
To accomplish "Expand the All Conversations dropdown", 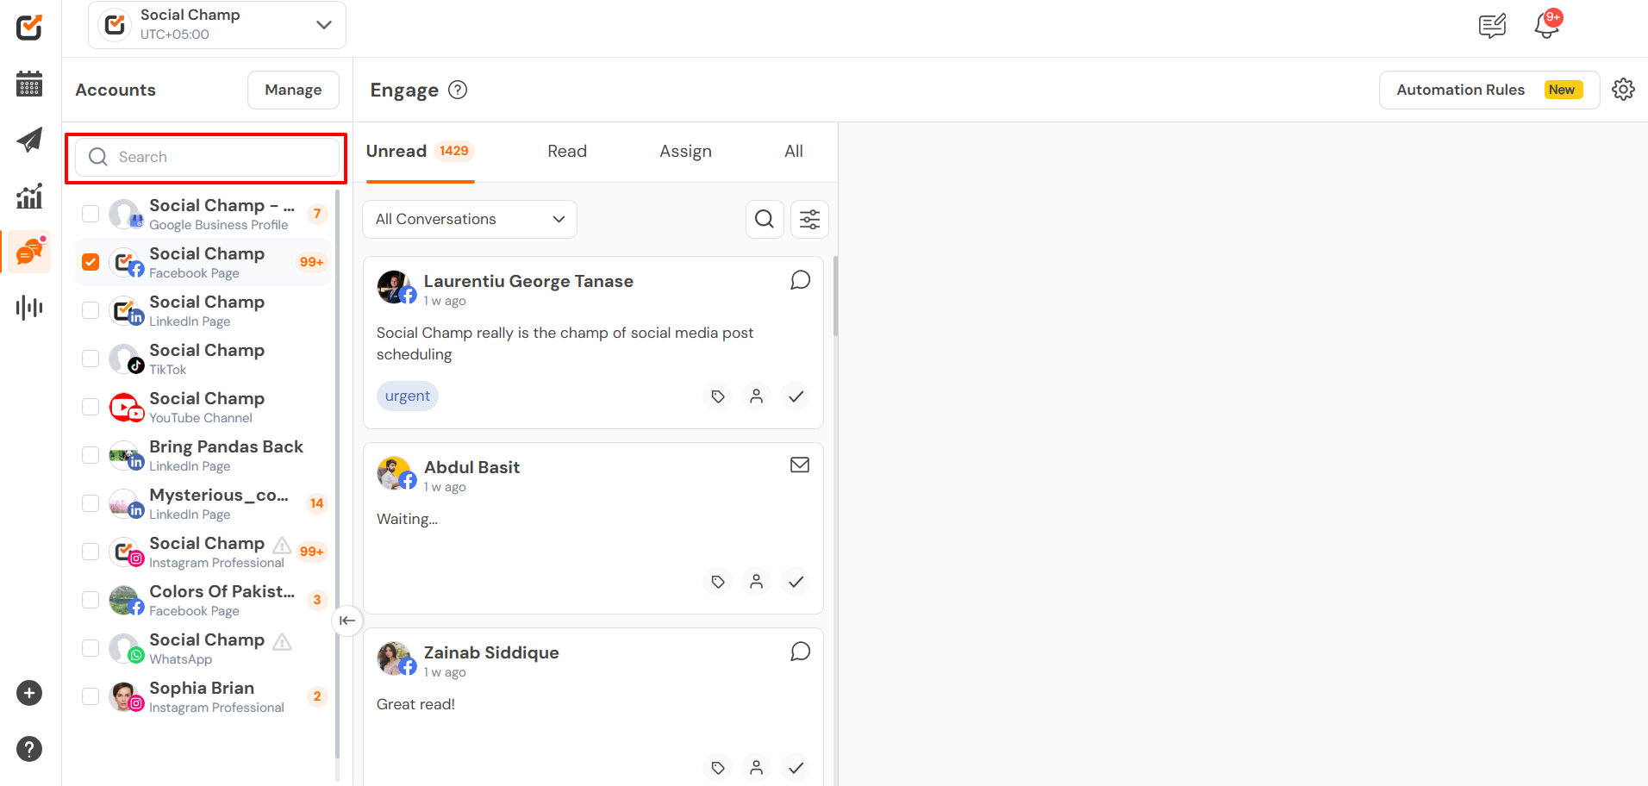I will tap(470, 219).
